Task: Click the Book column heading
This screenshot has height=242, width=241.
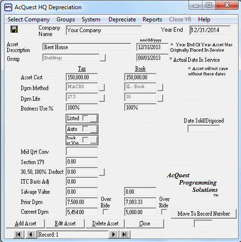Action: pos(140,69)
